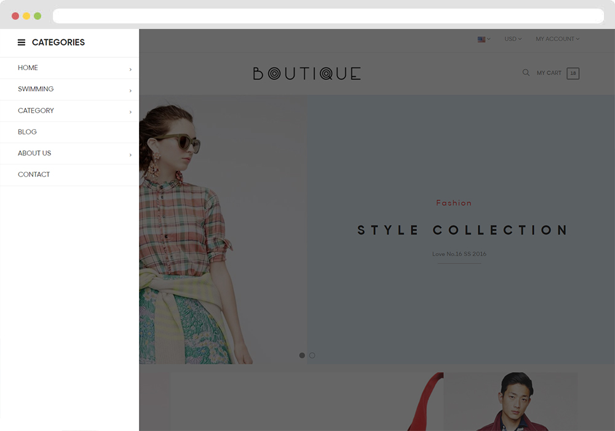Click the browser address bar
The width and height of the screenshot is (615, 431).
tap(328, 16)
